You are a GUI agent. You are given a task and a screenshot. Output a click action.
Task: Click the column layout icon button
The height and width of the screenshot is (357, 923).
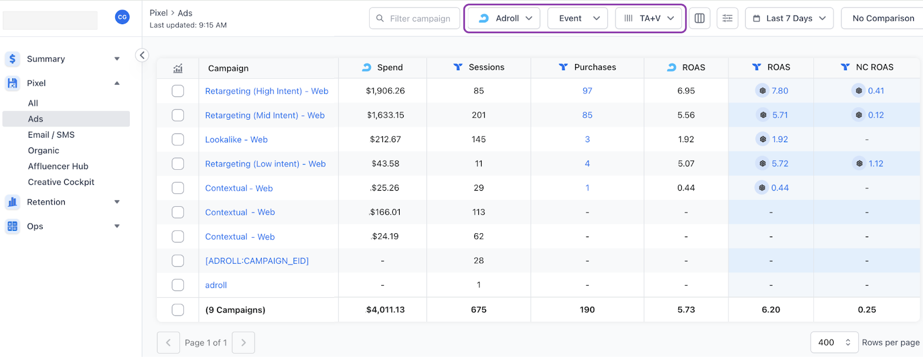tap(699, 18)
